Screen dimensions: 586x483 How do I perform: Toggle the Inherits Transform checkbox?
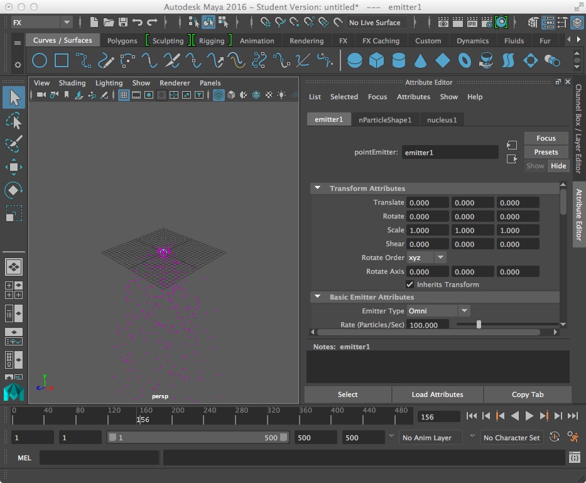[410, 285]
